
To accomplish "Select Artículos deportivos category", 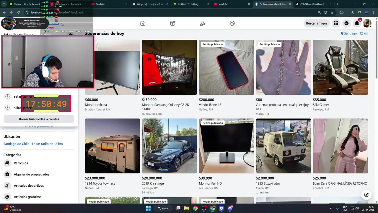I will click(x=39, y=185).
